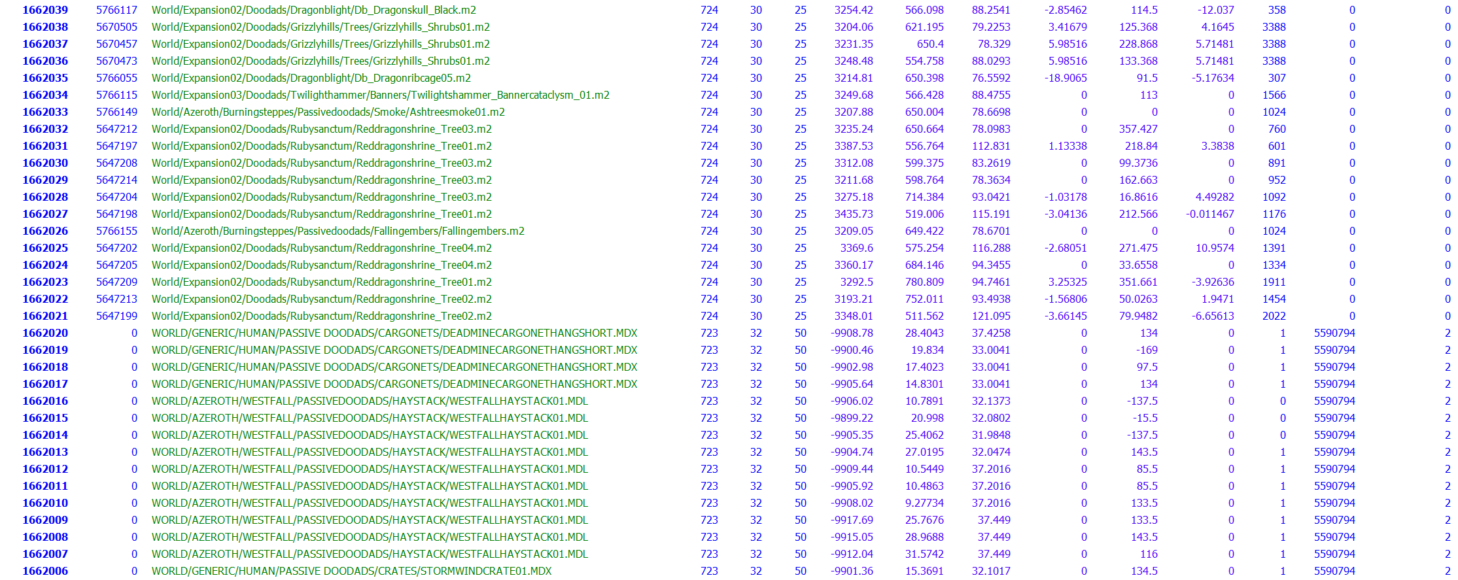Select value 5766117

pos(117,10)
